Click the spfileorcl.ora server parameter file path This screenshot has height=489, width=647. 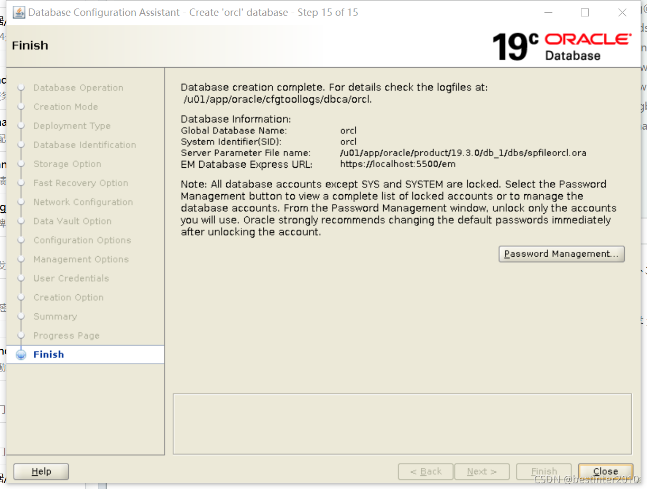coord(464,153)
